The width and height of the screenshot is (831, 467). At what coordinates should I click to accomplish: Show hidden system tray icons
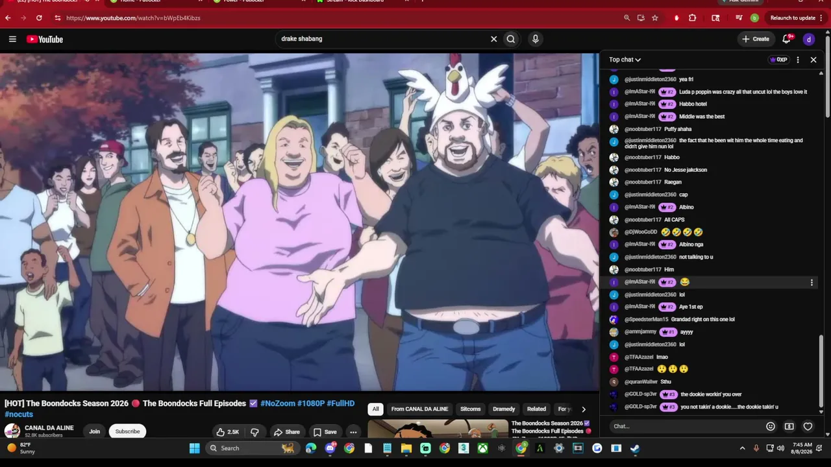pos(742,448)
